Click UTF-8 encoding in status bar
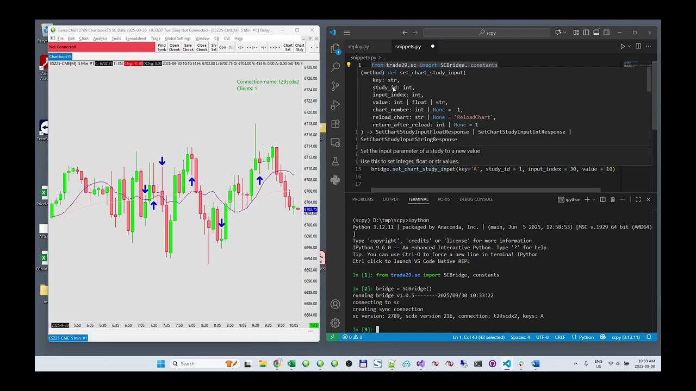The width and height of the screenshot is (696, 391). click(x=542, y=337)
